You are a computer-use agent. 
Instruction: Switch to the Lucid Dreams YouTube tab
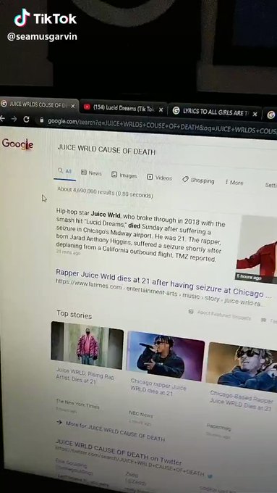pos(123,109)
